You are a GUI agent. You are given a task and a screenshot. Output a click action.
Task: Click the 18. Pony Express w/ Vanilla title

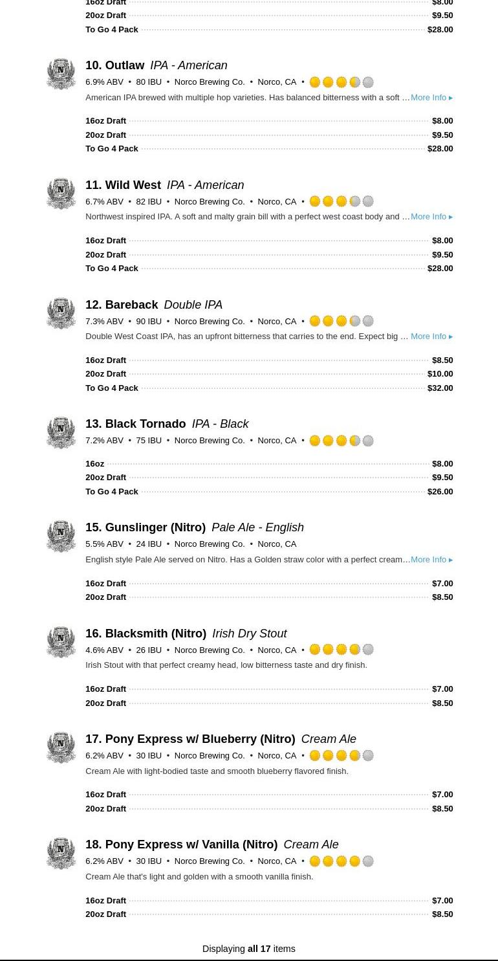point(181,845)
